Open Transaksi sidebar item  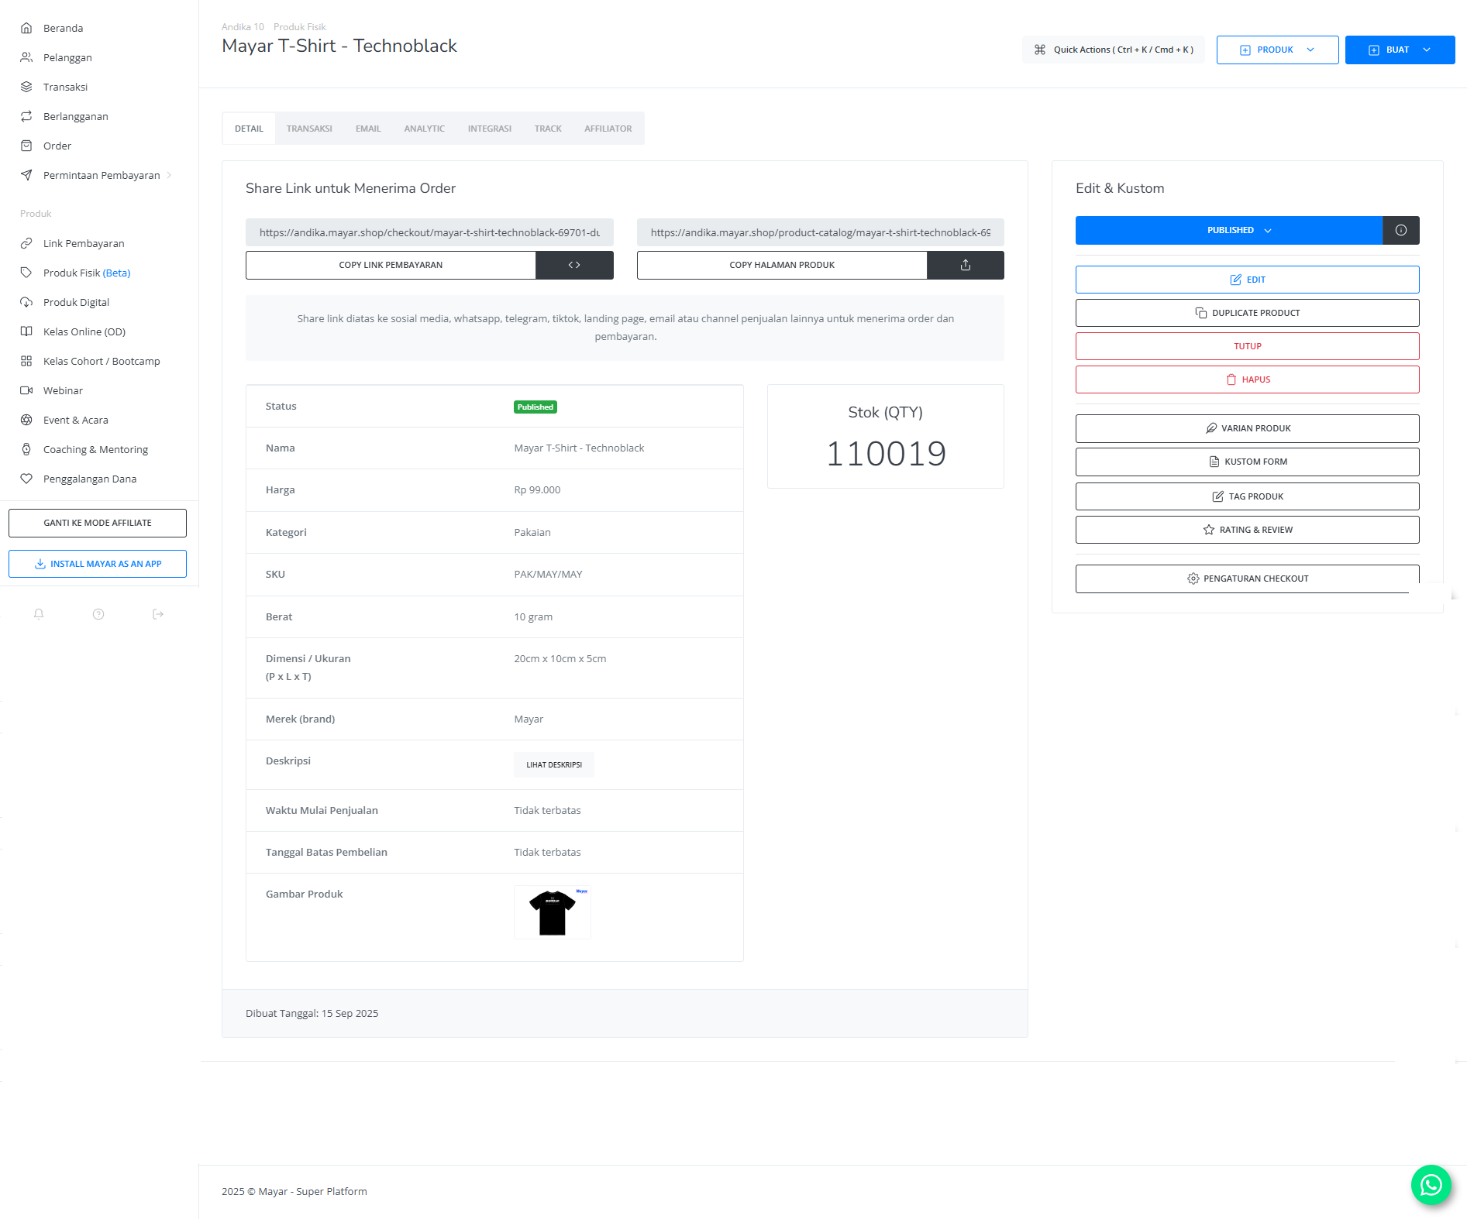[x=65, y=87]
